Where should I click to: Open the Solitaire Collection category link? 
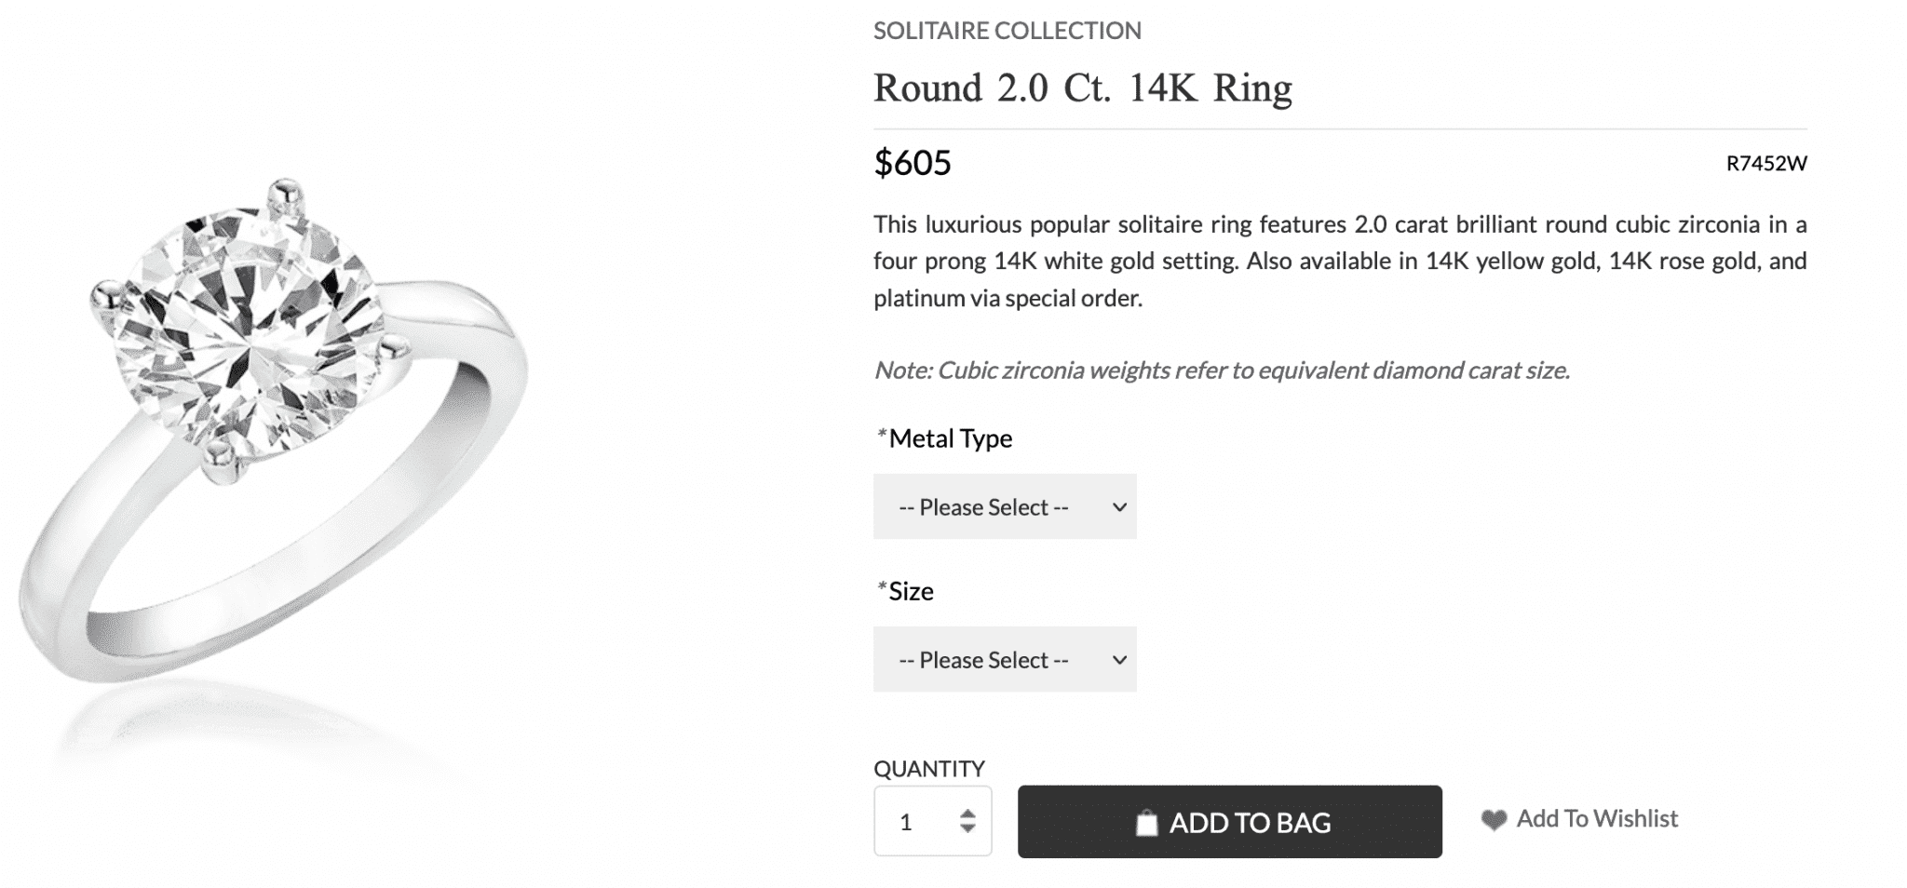pos(1007,31)
